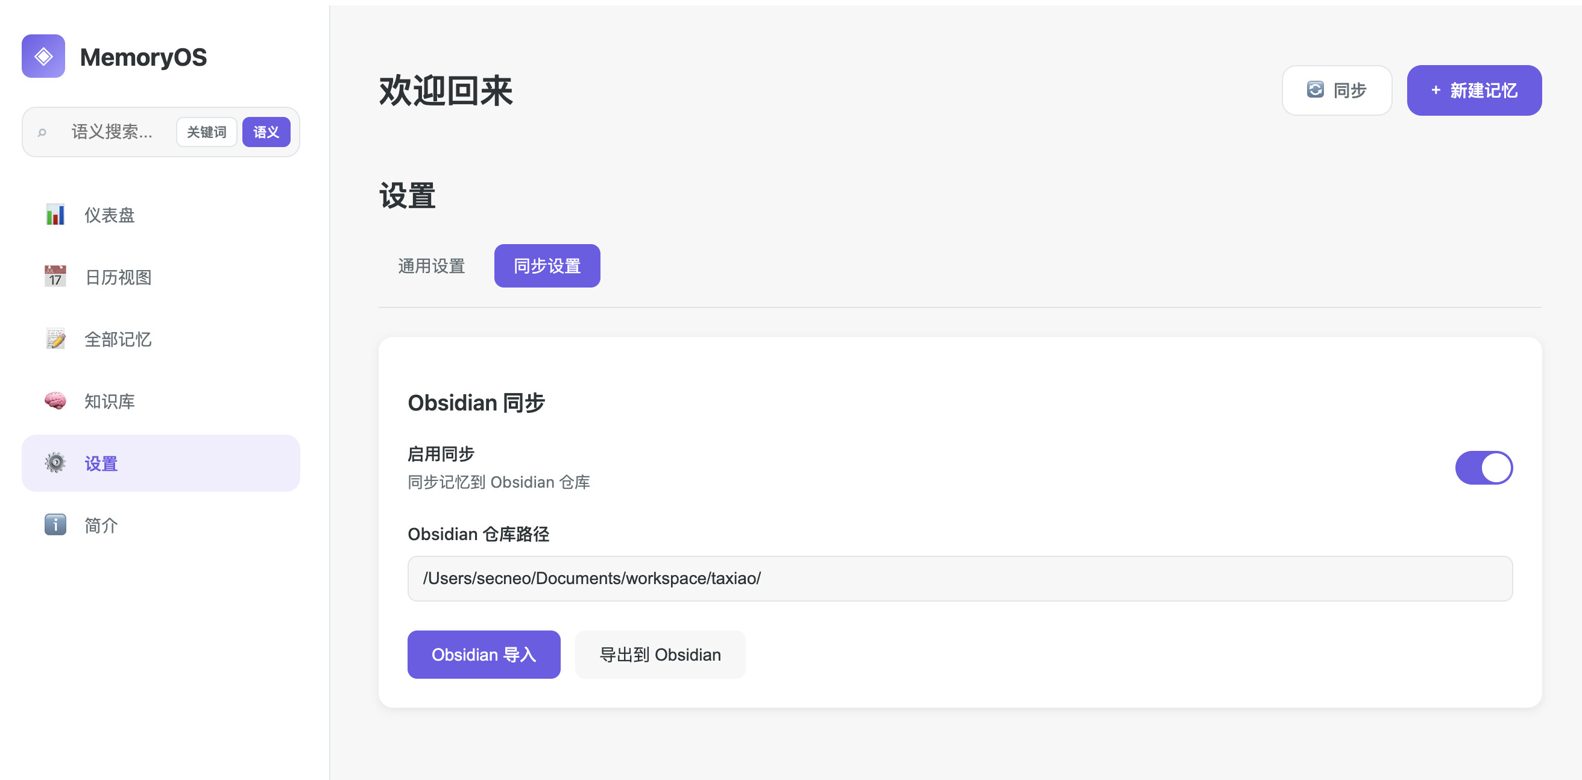1582x780 pixels.
Task: Click the magnifier search icon
Action: coord(42,132)
